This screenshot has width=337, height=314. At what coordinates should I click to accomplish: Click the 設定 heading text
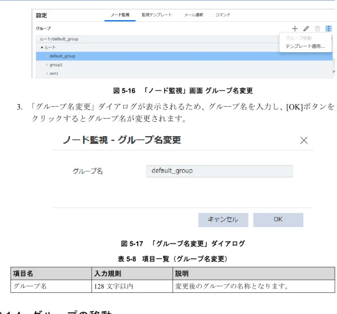pos(41,15)
